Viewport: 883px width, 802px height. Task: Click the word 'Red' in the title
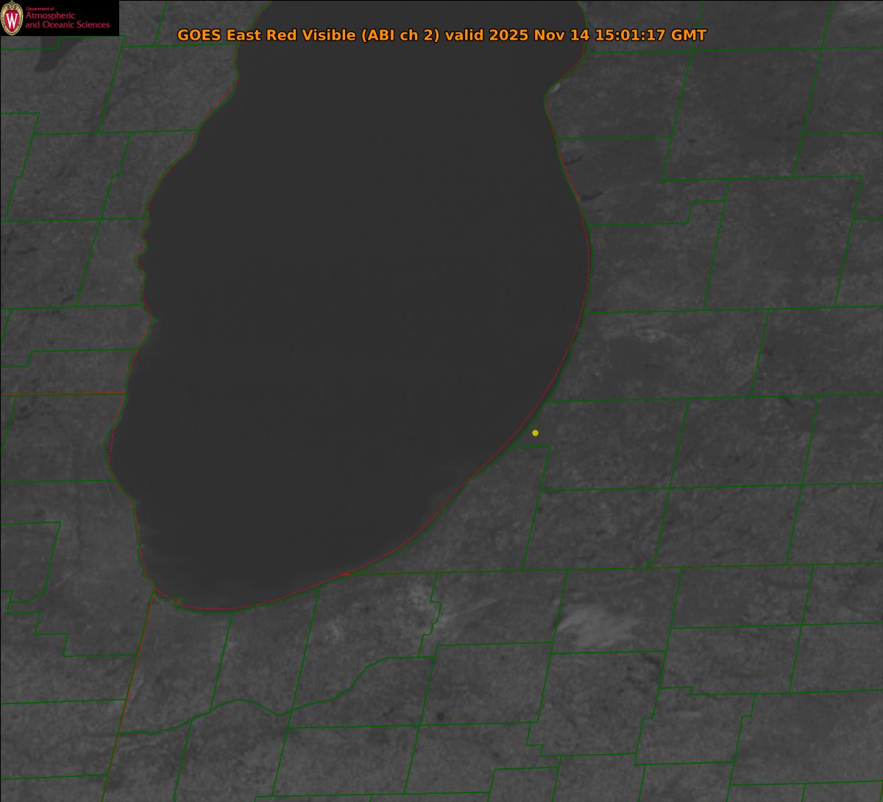284,35
